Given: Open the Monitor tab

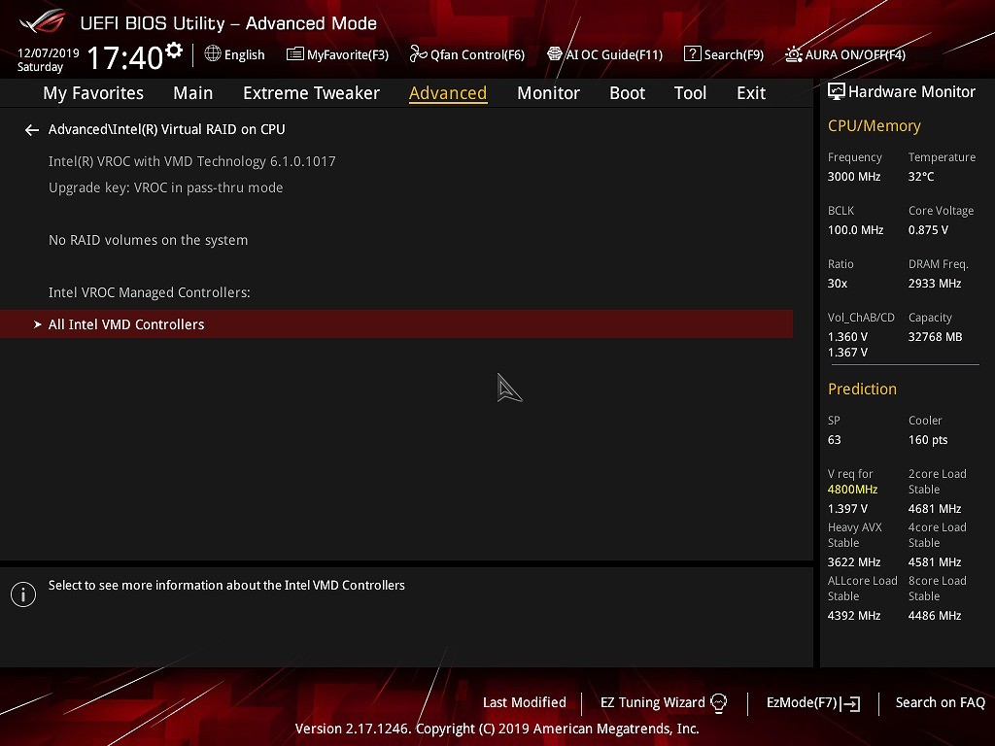Looking at the screenshot, I should pyautogui.click(x=548, y=93).
